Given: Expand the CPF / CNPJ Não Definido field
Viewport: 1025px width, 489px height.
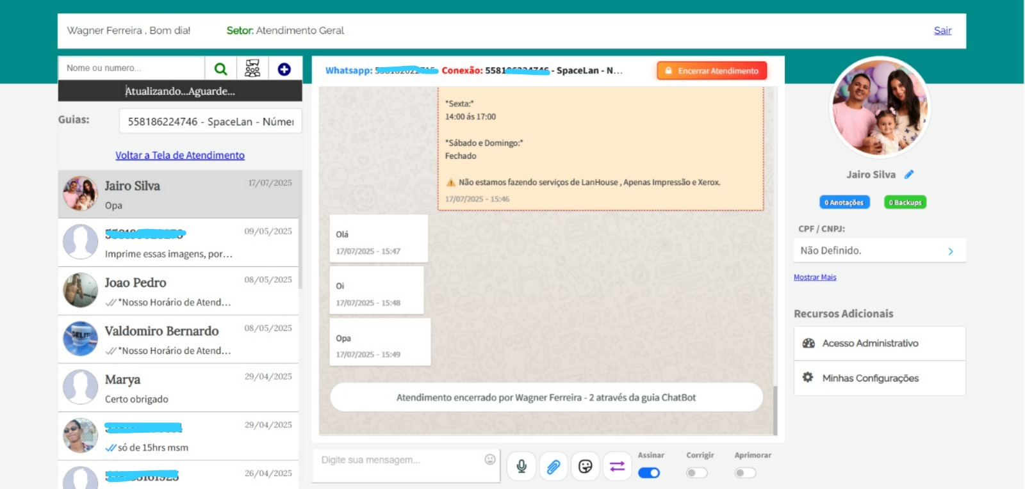Looking at the screenshot, I should tap(879, 251).
